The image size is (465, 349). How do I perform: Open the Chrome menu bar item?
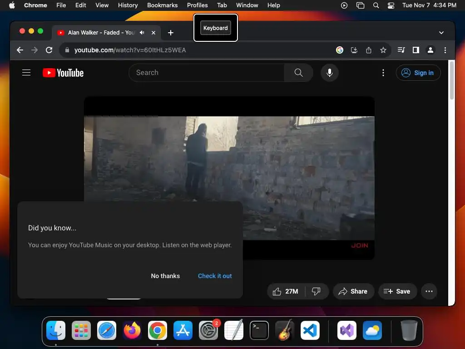point(35,5)
